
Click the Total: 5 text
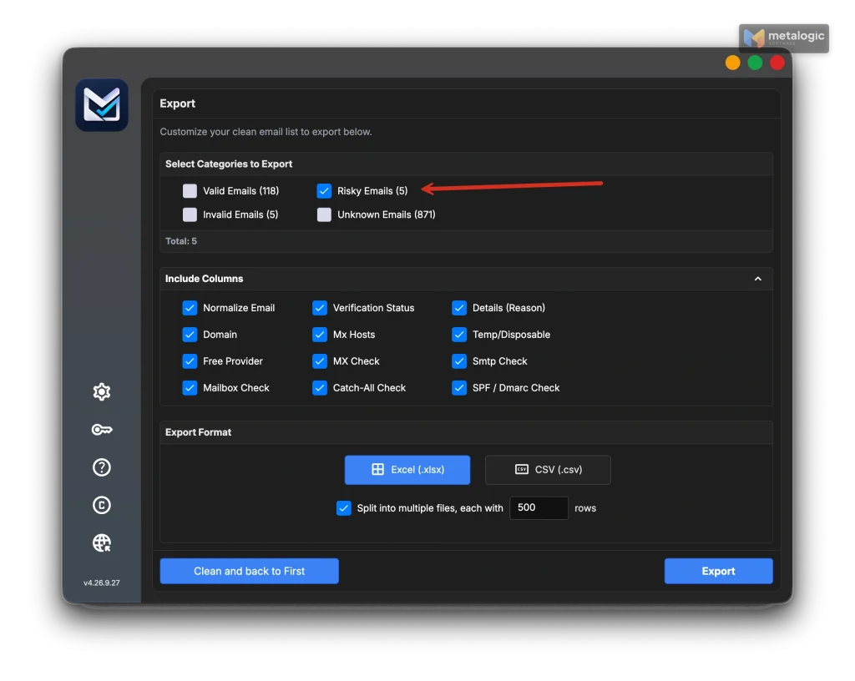[181, 241]
